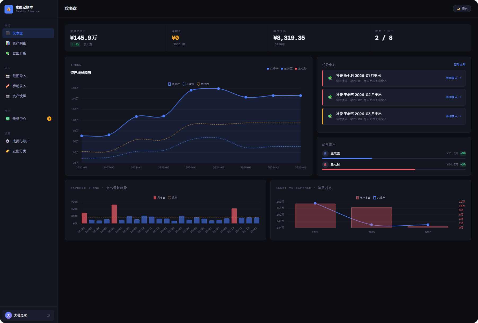
Task: Click the 手动录入 pencil icon
Action: (x=8, y=86)
